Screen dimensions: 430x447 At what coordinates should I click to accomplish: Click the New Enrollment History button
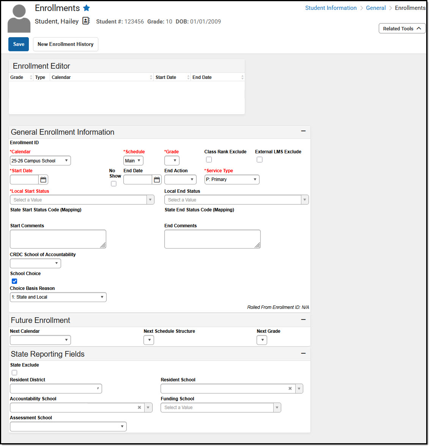65,44
